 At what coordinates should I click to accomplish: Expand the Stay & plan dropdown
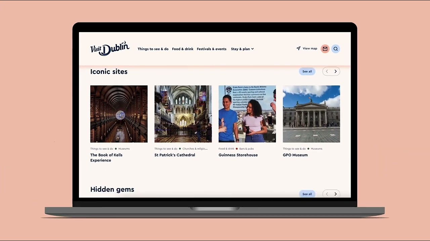(242, 49)
